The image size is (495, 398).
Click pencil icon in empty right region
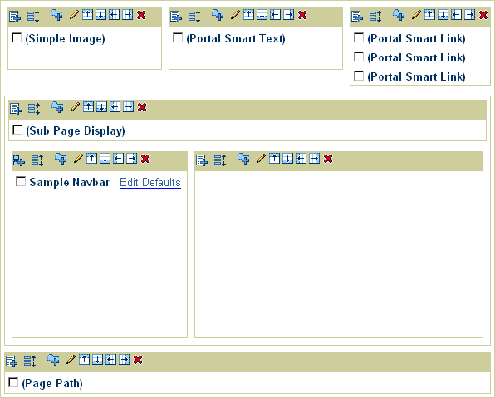coord(261,158)
